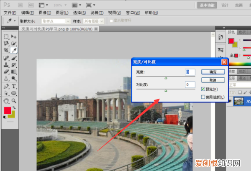The width and height of the screenshot is (251, 171).
Task: Select the Eraser tool
Action: (6, 71)
